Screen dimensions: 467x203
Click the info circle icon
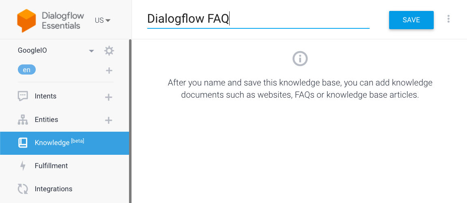pyautogui.click(x=300, y=59)
